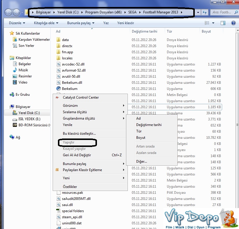Click the Back navigation arrow button
Image resolution: width=239 pixels, height=229 pixels.
(x=8, y=12)
